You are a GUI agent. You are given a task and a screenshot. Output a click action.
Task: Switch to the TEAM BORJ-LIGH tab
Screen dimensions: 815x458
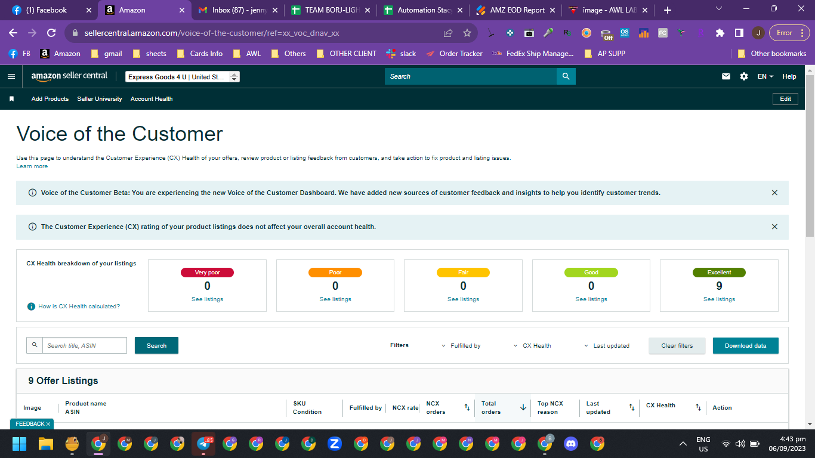331,10
